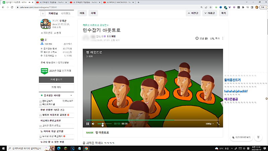Click the cafe profile image
This screenshot has width=268, height=151.
click(46, 24)
